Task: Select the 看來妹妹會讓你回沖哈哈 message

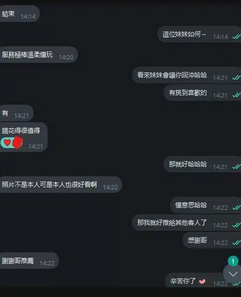Action: click(186, 75)
